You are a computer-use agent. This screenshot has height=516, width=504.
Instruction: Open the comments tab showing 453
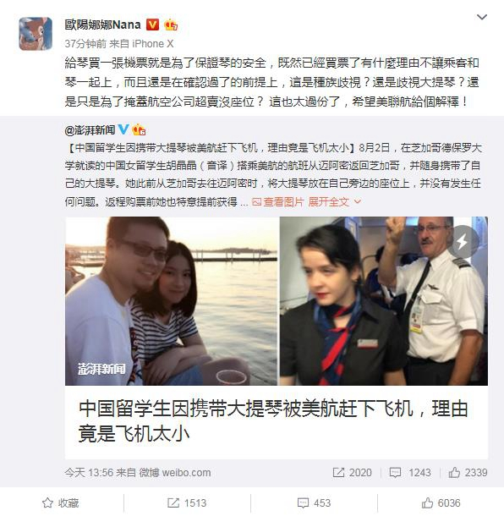pos(314,502)
